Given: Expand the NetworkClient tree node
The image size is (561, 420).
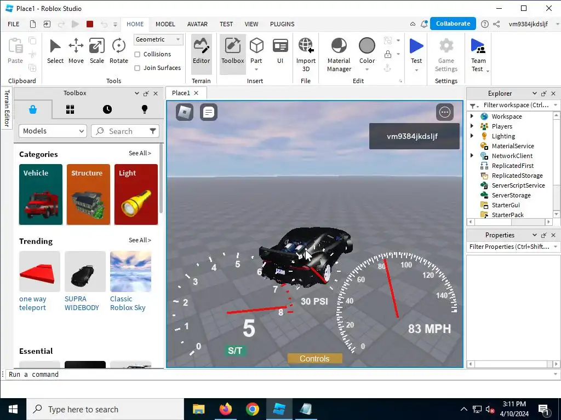Looking at the screenshot, I should pos(472,155).
